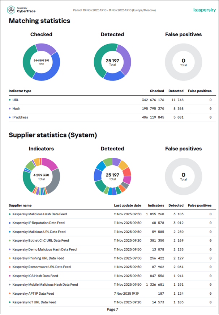Click the URL detected value 11 748
The image size is (219, 315).
tap(177, 100)
